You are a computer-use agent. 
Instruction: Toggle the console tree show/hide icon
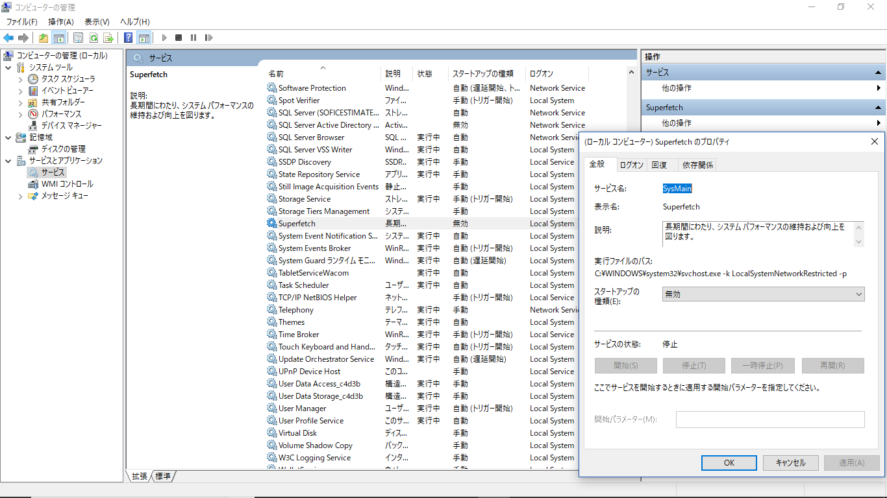[58, 38]
